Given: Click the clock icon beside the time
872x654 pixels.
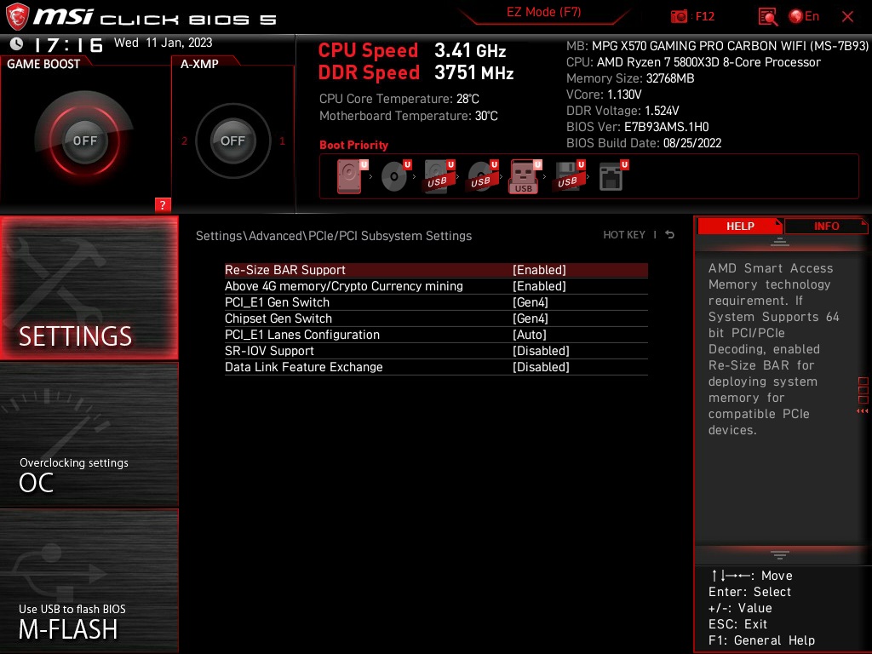Looking at the screenshot, I should 17,44.
